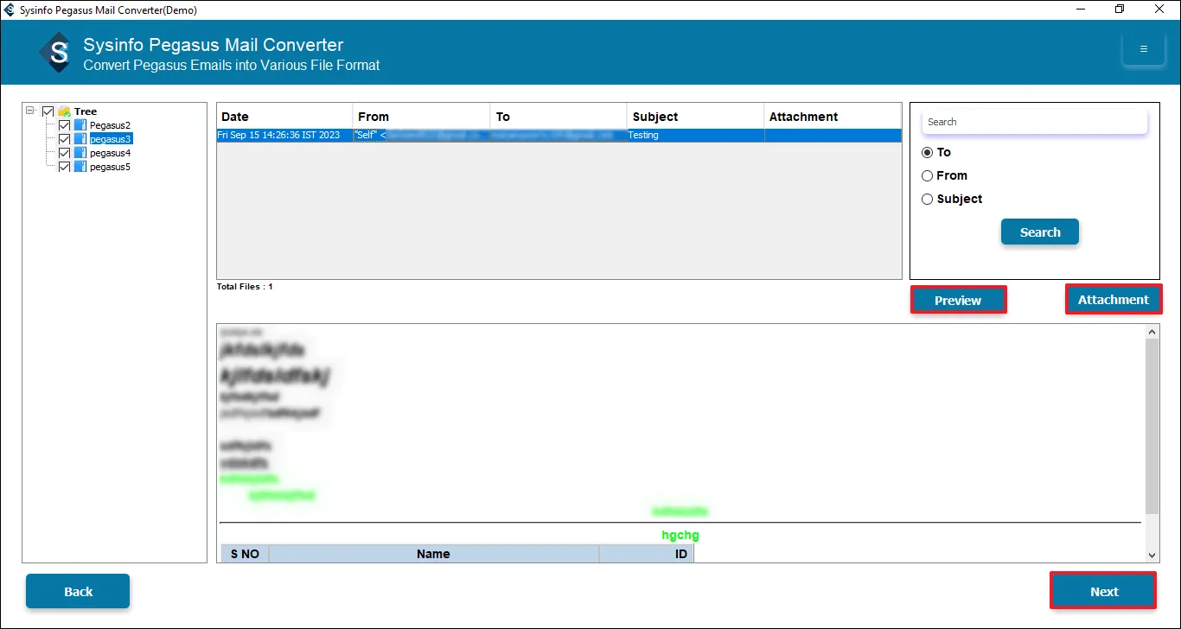Screen dimensions: 1181x629
Task: Click the app icon in the title bar
Action: [9, 10]
